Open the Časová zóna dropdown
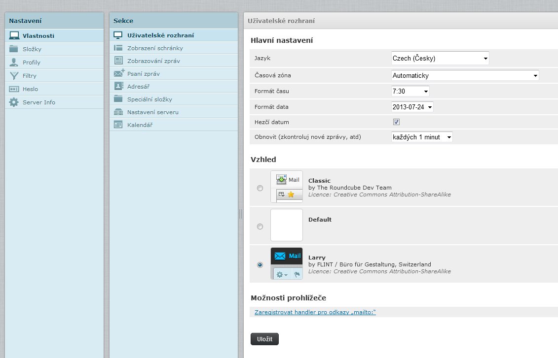The height and width of the screenshot is (358, 558). tap(465, 76)
